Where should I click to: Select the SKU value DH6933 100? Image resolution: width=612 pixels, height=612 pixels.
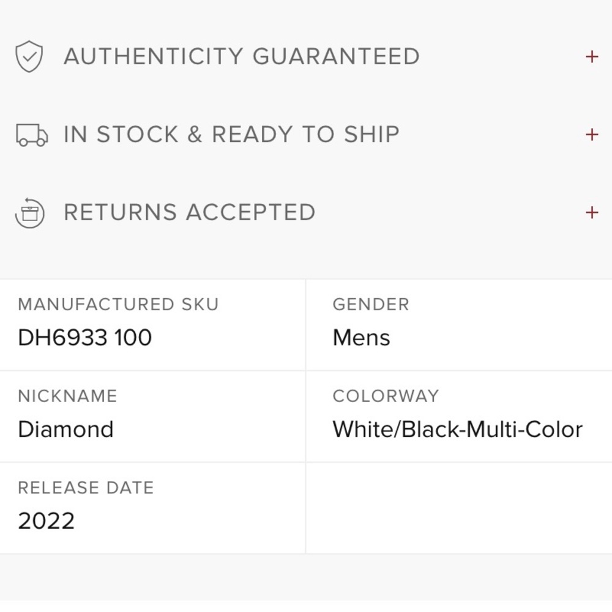pyautogui.click(x=84, y=337)
